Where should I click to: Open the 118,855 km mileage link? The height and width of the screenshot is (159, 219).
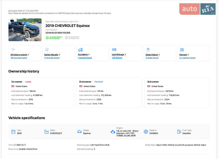coord(117,58)
